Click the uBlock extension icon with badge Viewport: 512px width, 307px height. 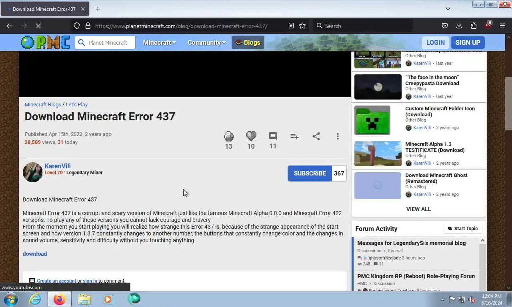point(488,25)
